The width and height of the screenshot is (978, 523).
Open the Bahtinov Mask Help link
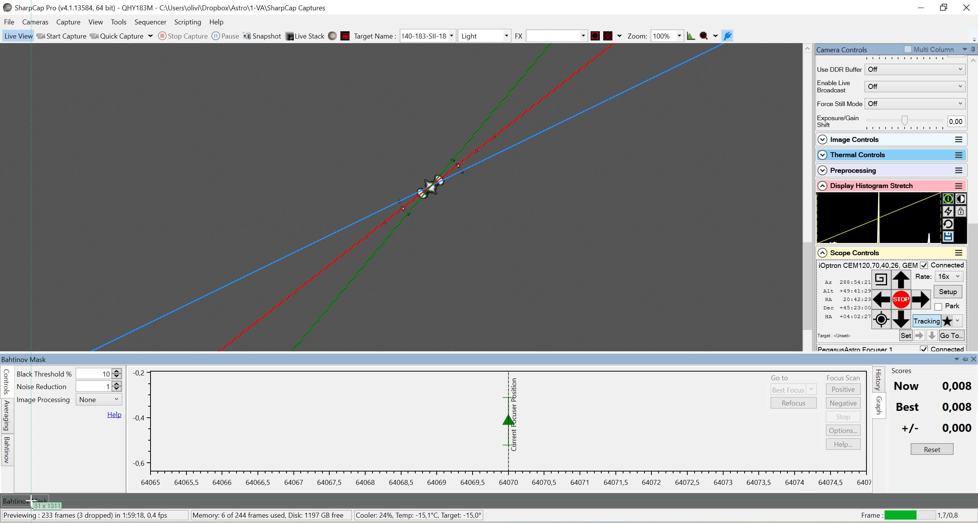click(114, 415)
